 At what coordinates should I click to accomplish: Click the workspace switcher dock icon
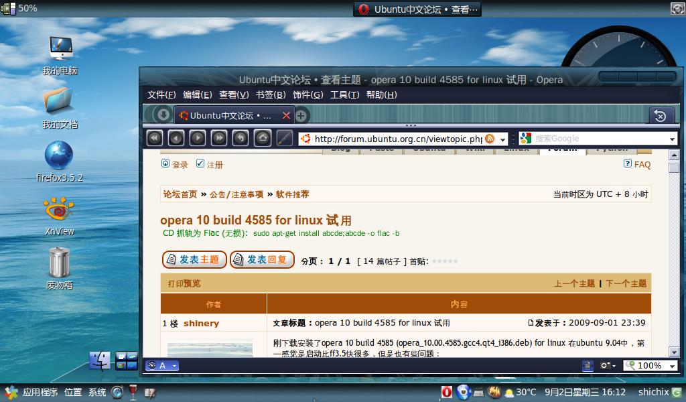coord(127,361)
